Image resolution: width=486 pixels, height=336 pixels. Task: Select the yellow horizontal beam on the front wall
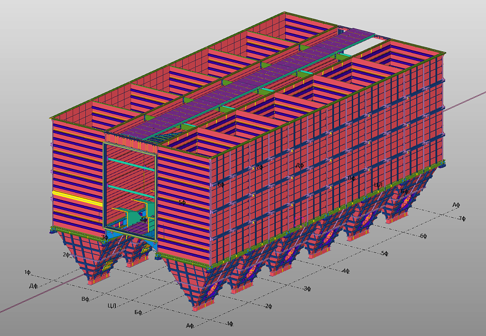coord(76,198)
